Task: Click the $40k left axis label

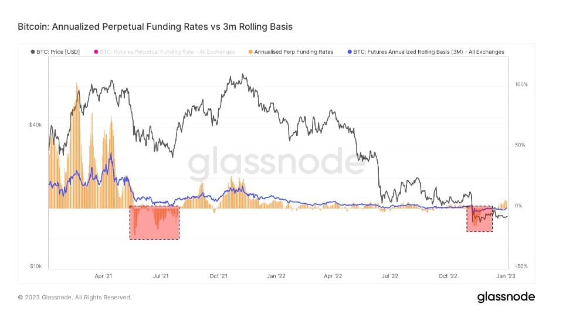Action: pos(35,125)
